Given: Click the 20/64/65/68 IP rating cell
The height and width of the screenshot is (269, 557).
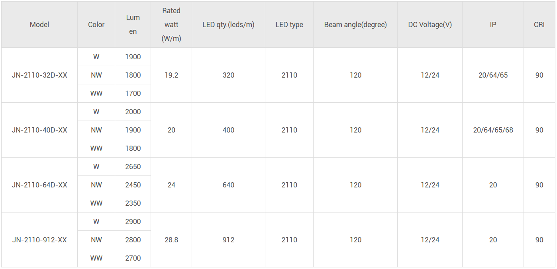Looking at the screenshot, I should 493,130.
